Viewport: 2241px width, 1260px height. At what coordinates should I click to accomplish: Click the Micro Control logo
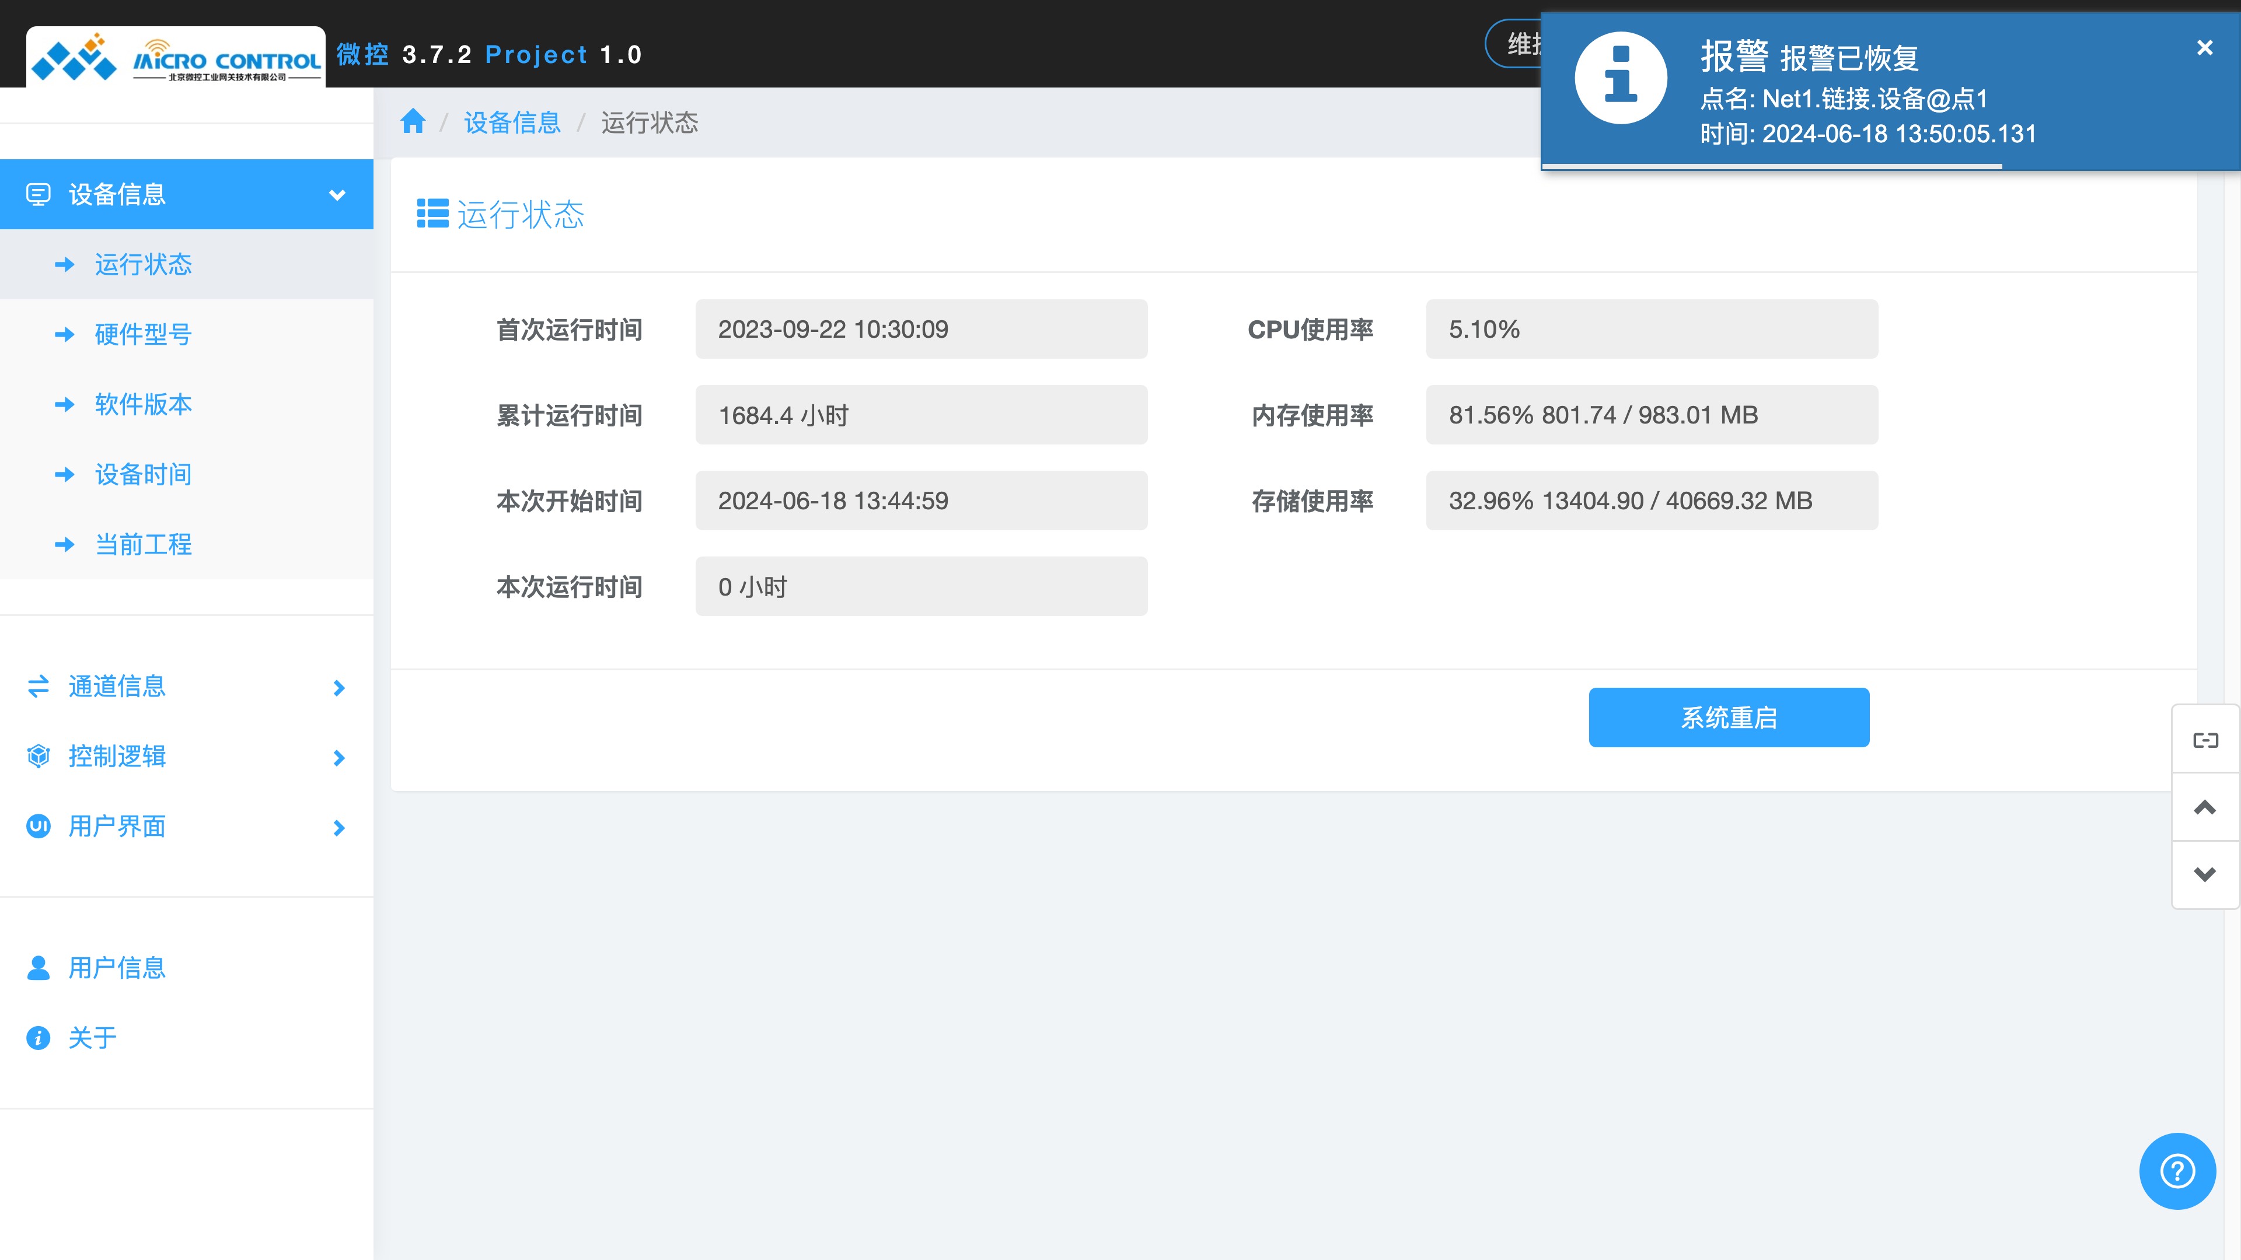(x=176, y=58)
